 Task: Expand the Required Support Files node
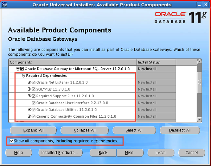point(29,96)
